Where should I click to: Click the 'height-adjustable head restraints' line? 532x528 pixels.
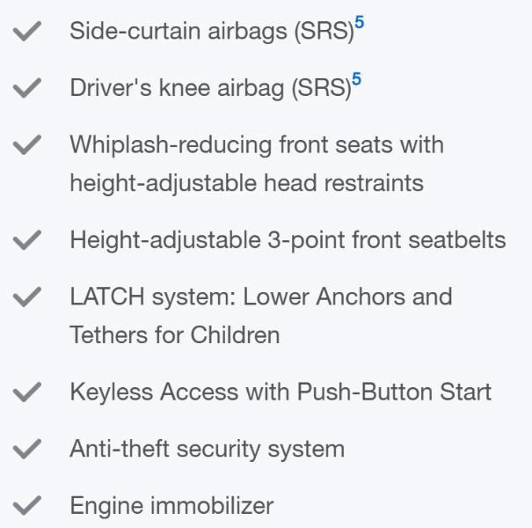246,183
